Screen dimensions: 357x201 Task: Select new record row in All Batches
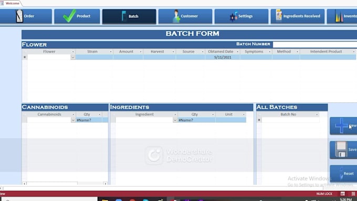click(x=259, y=120)
